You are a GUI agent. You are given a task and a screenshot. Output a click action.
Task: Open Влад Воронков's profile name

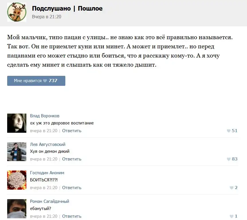[x=45, y=116]
